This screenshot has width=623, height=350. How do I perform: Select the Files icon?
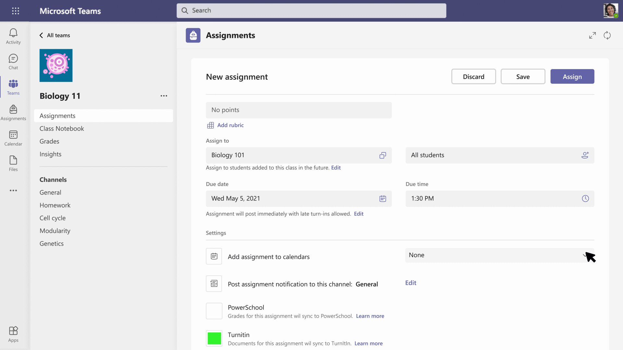[13, 163]
